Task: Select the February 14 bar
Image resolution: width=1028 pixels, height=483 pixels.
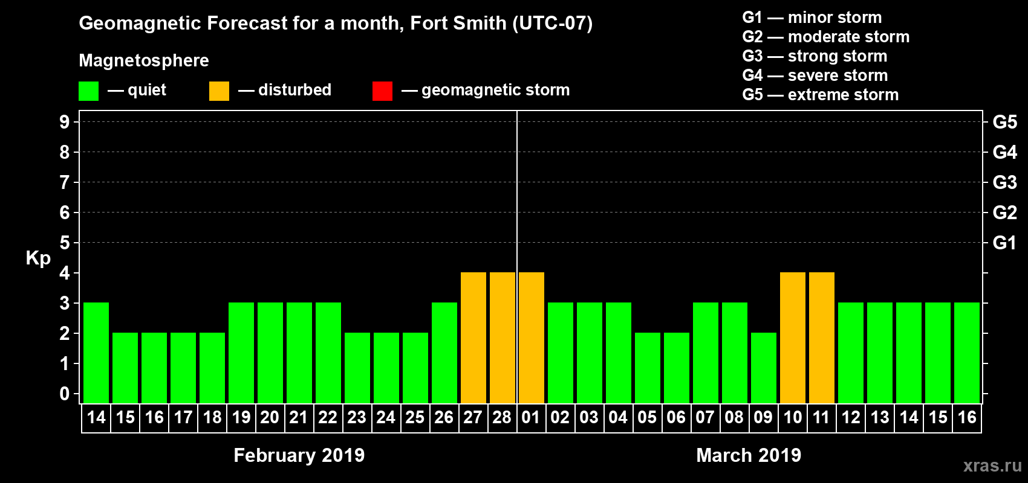Action: click(96, 353)
